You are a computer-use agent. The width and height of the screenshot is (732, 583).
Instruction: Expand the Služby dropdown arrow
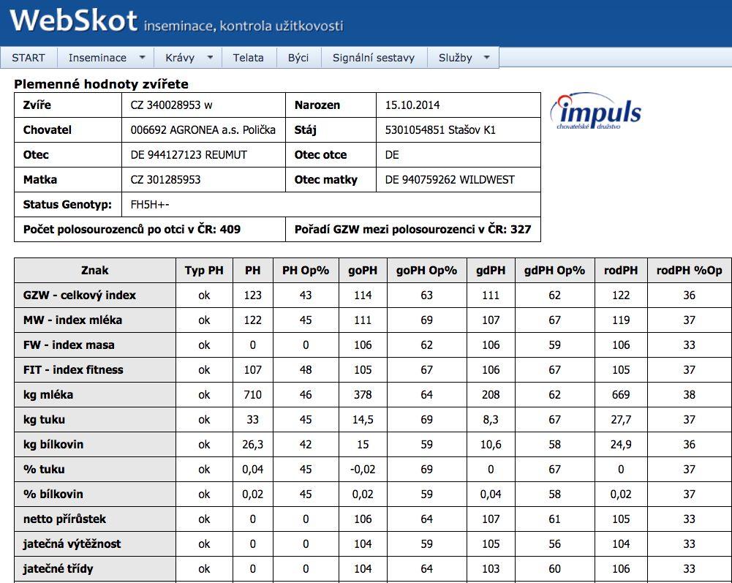[x=487, y=58]
